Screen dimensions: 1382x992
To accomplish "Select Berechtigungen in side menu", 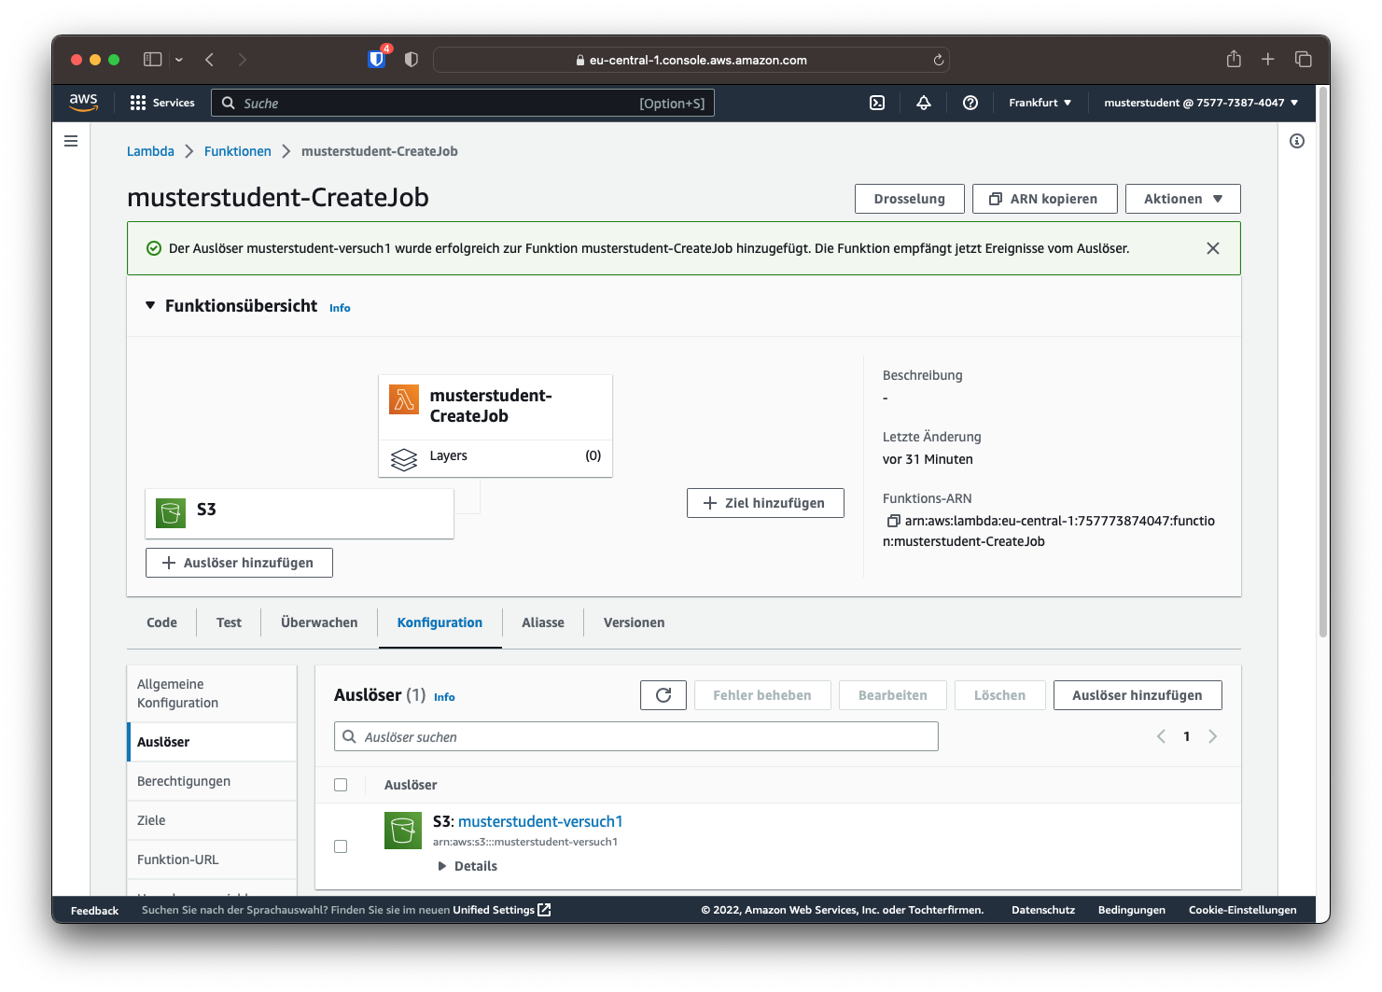I will (212, 781).
